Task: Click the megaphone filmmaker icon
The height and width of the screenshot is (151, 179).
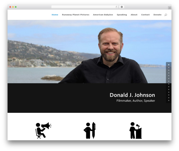Action: point(43,130)
